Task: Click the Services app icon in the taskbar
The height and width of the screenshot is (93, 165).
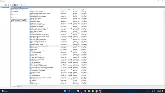Action: [100, 91]
